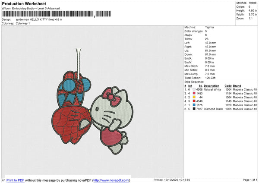
Task: Click the production worksheet barcode
Action: click(x=57, y=14)
